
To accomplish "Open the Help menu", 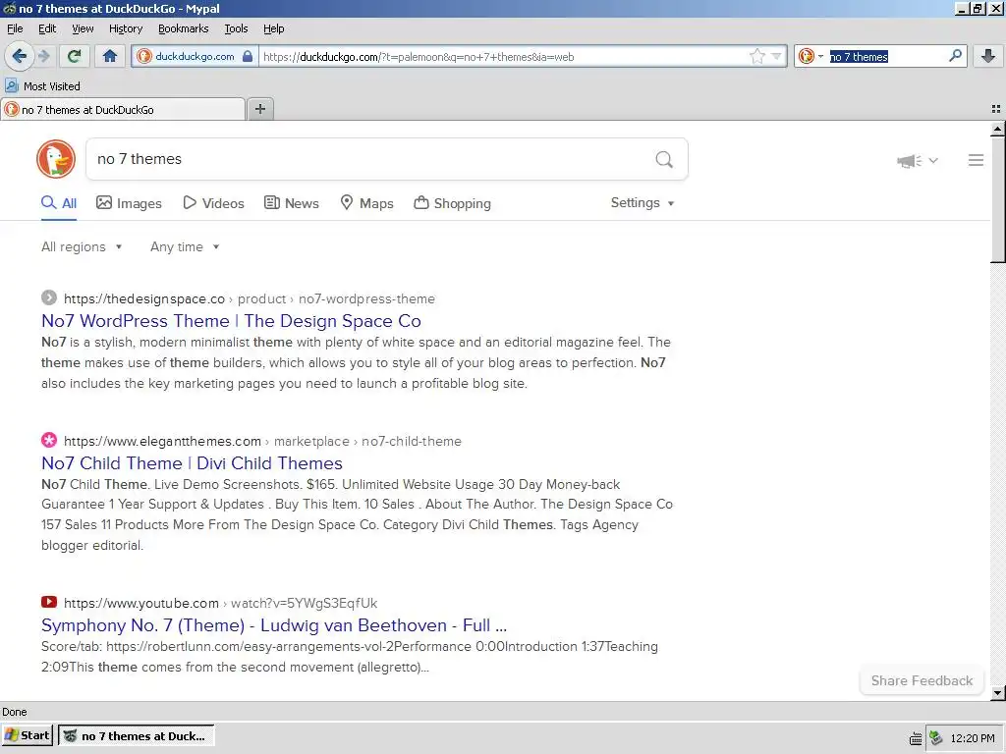I will click(x=273, y=28).
